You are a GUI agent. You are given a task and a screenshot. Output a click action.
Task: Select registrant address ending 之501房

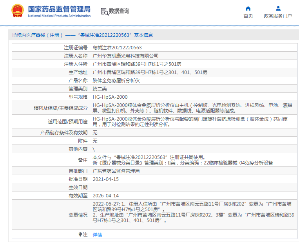click(x=137, y=64)
